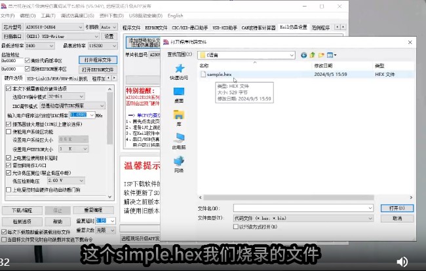Open the chip model dropdown
Screen dimensions: 426x271
(81, 27)
